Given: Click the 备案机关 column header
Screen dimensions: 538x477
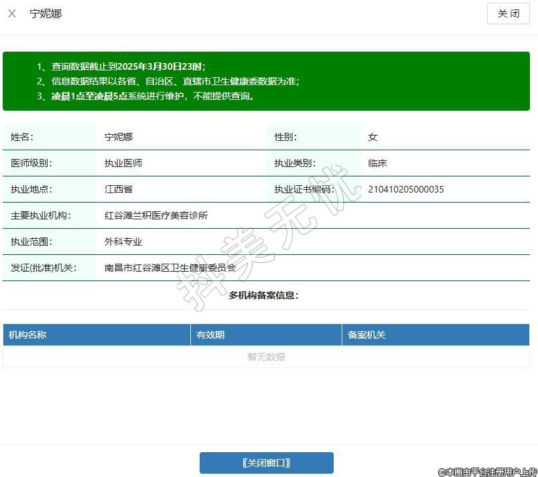Looking at the screenshot, I should [x=366, y=335].
